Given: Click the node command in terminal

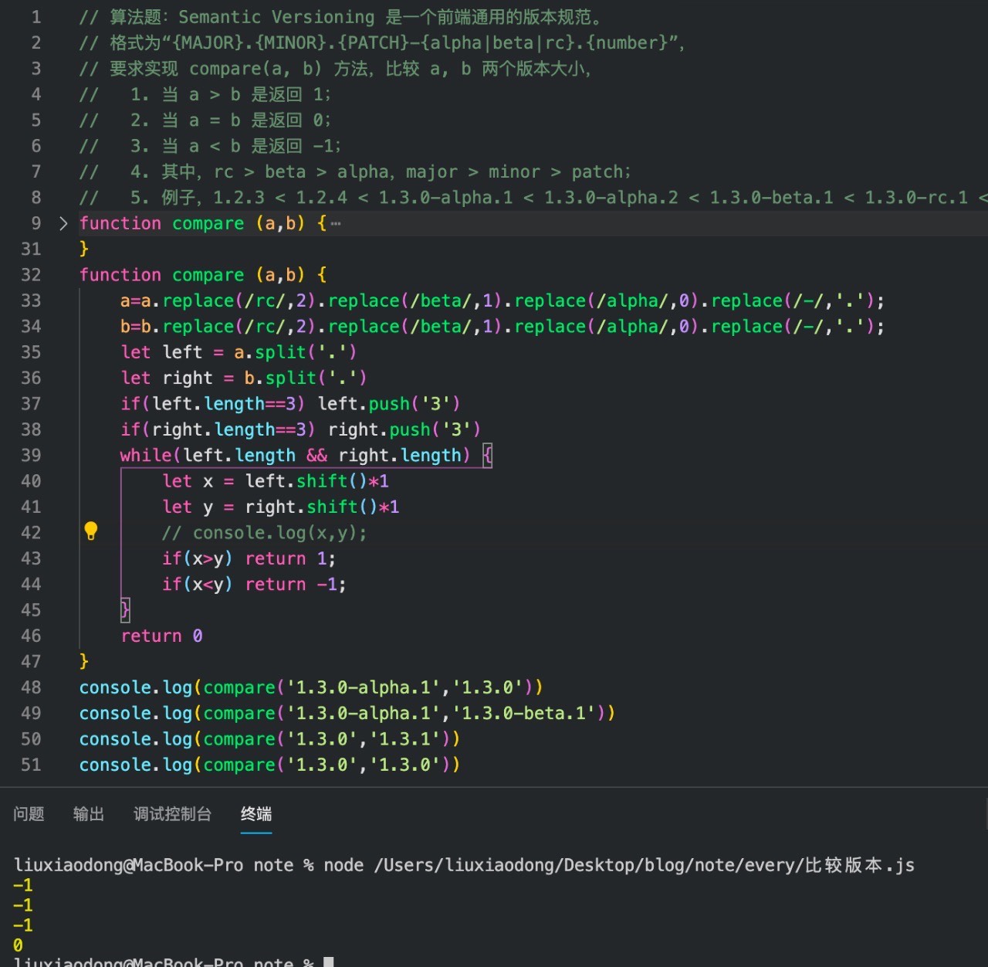Looking at the screenshot, I should [619, 865].
